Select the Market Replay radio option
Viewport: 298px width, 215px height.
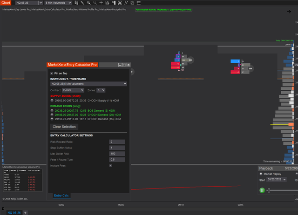point(261,174)
